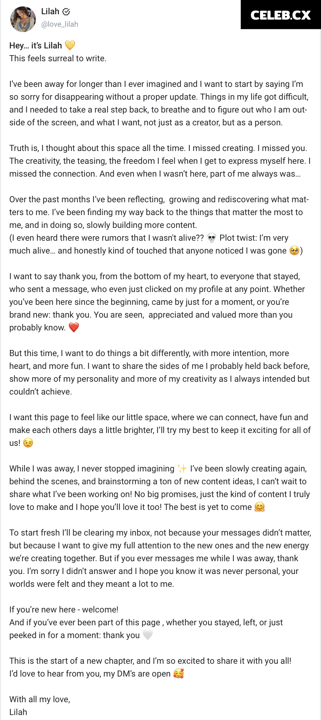Open Lilah's profile avatar picture
This screenshot has height=720, width=321.
pos(23,19)
